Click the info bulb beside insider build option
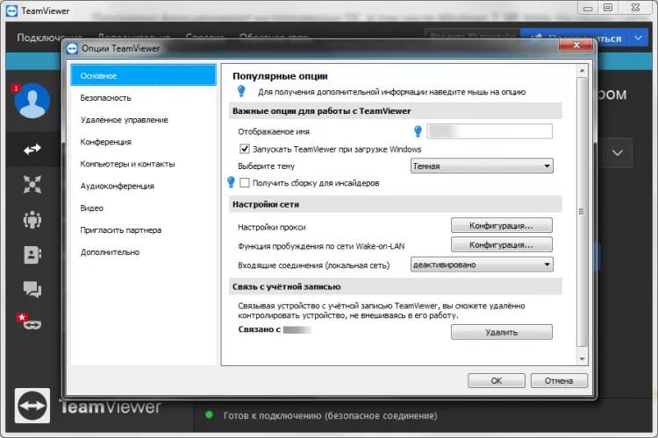This screenshot has height=438, width=658. pyautogui.click(x=231, y=182)
